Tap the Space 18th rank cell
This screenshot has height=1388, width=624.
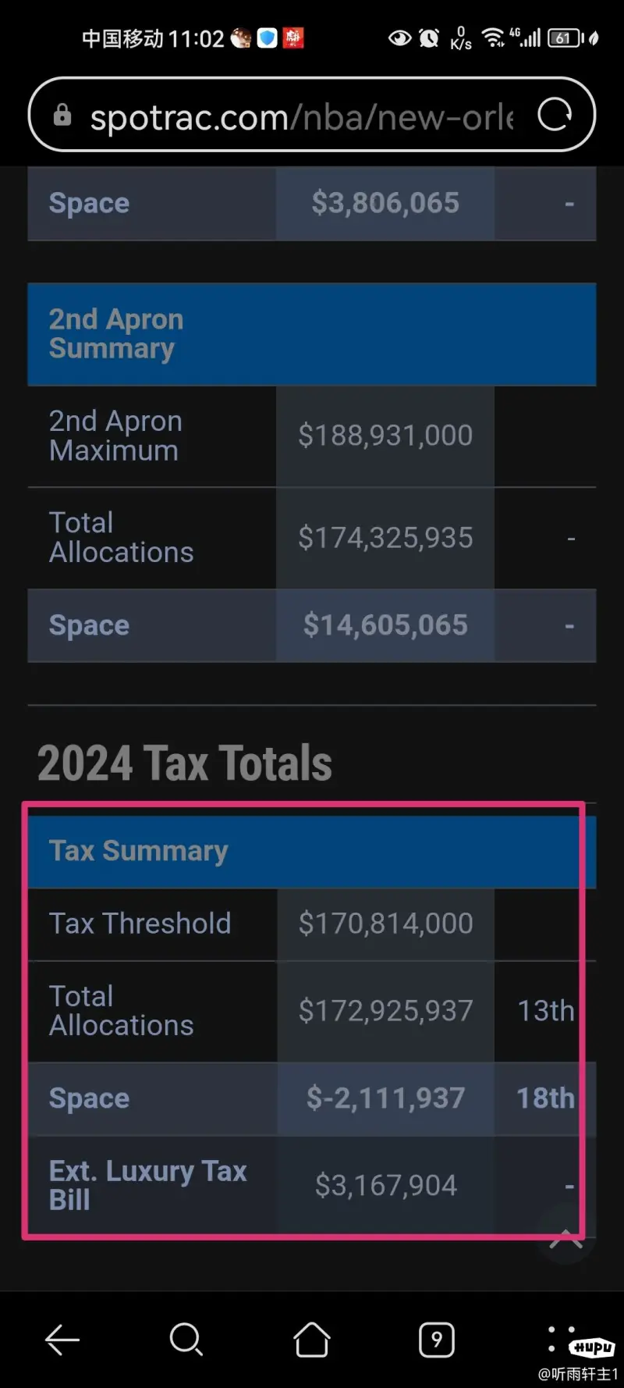(545, 1098)
